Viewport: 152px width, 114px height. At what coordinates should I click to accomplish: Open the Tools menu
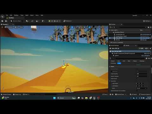pos(22,15)
